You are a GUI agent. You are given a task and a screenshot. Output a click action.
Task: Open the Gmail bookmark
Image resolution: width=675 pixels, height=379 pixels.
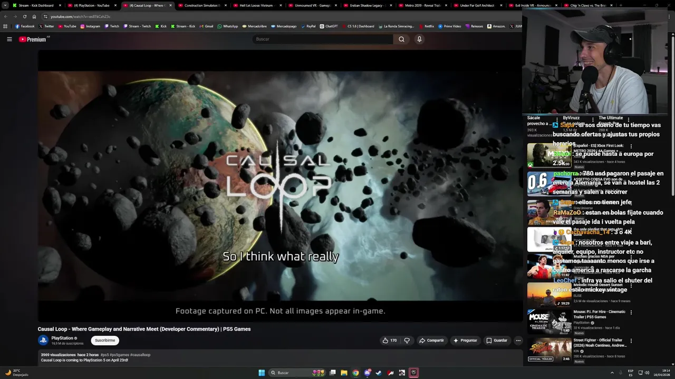pyautogui.click(x=206, y=26)
